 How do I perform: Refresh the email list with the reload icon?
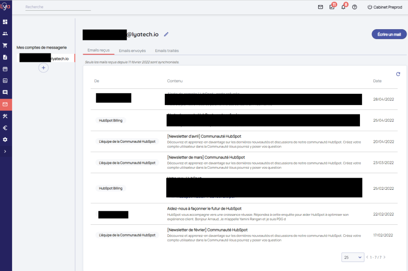pos(398,74)
